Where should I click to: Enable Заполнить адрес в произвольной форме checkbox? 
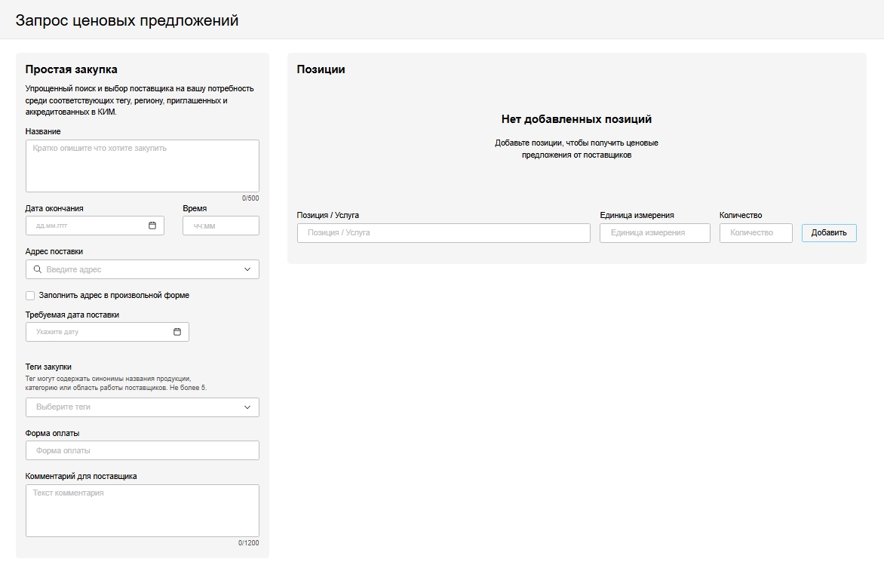click(30, 296)
